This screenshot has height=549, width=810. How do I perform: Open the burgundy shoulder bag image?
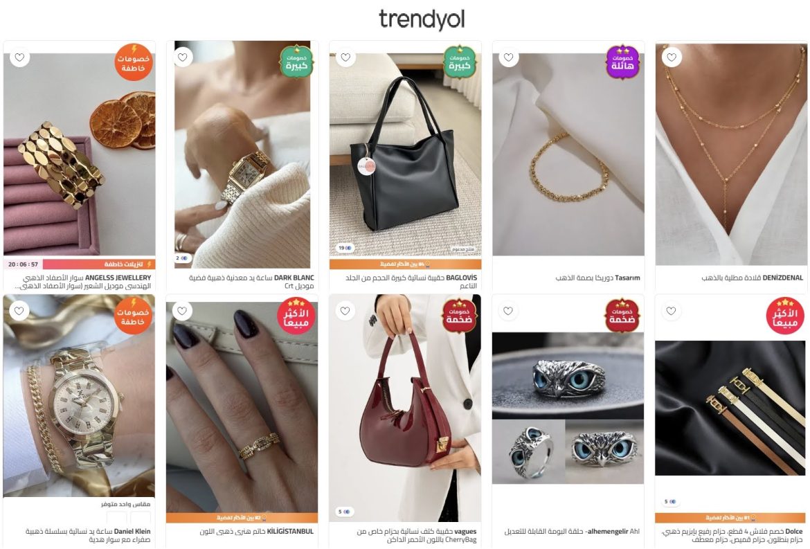coord(406,408)
